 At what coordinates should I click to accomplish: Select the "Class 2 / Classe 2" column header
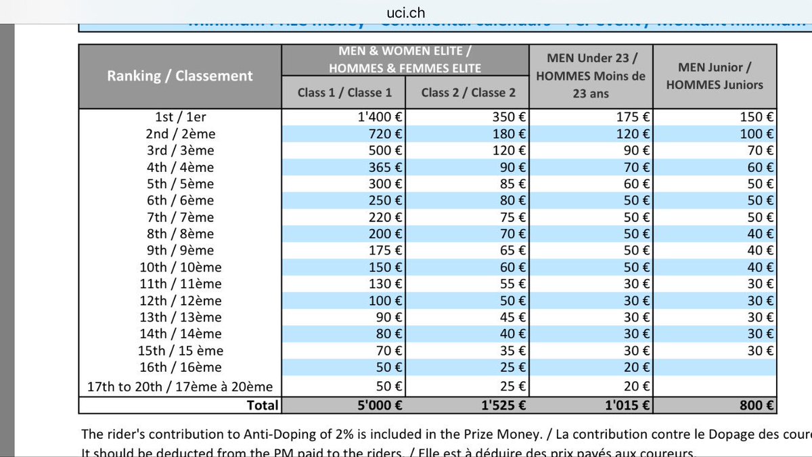click(468, 93)
